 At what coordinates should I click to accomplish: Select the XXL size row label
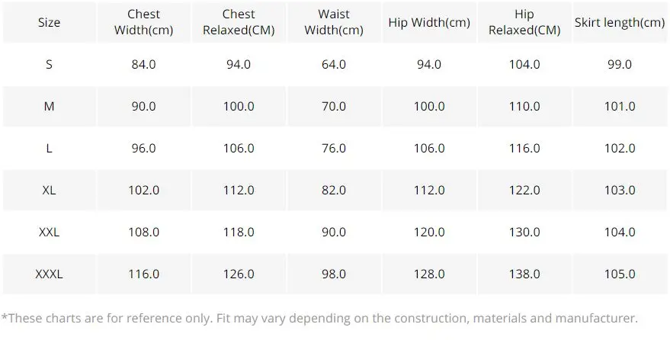(49, 232)
